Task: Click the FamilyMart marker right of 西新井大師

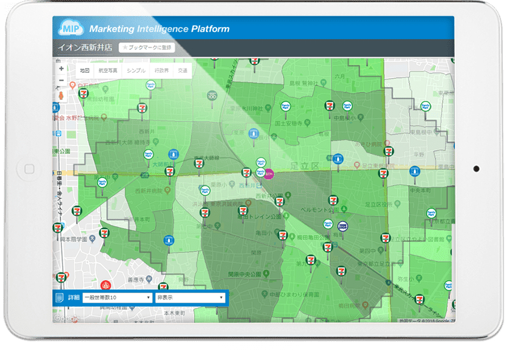Action: (148, 155)
